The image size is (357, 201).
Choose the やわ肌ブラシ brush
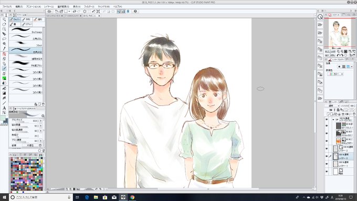(26, 64)
